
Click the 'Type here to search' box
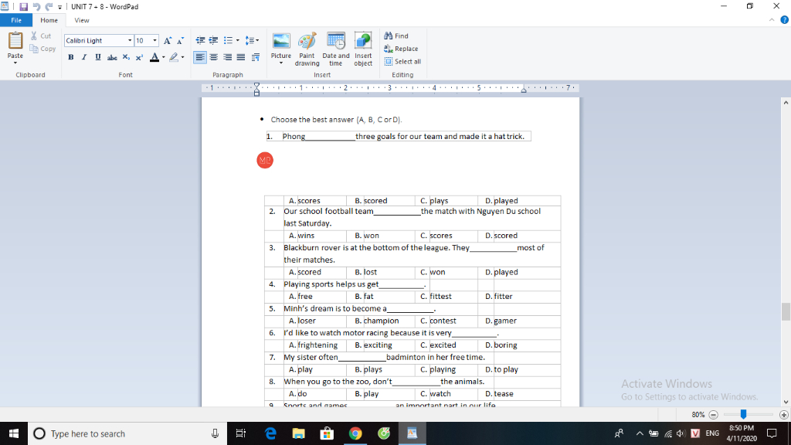coord(127,433)
